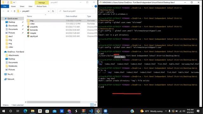Click the Manage contextual tab
The width and height of the screenshot is (203, 114).
42,3
